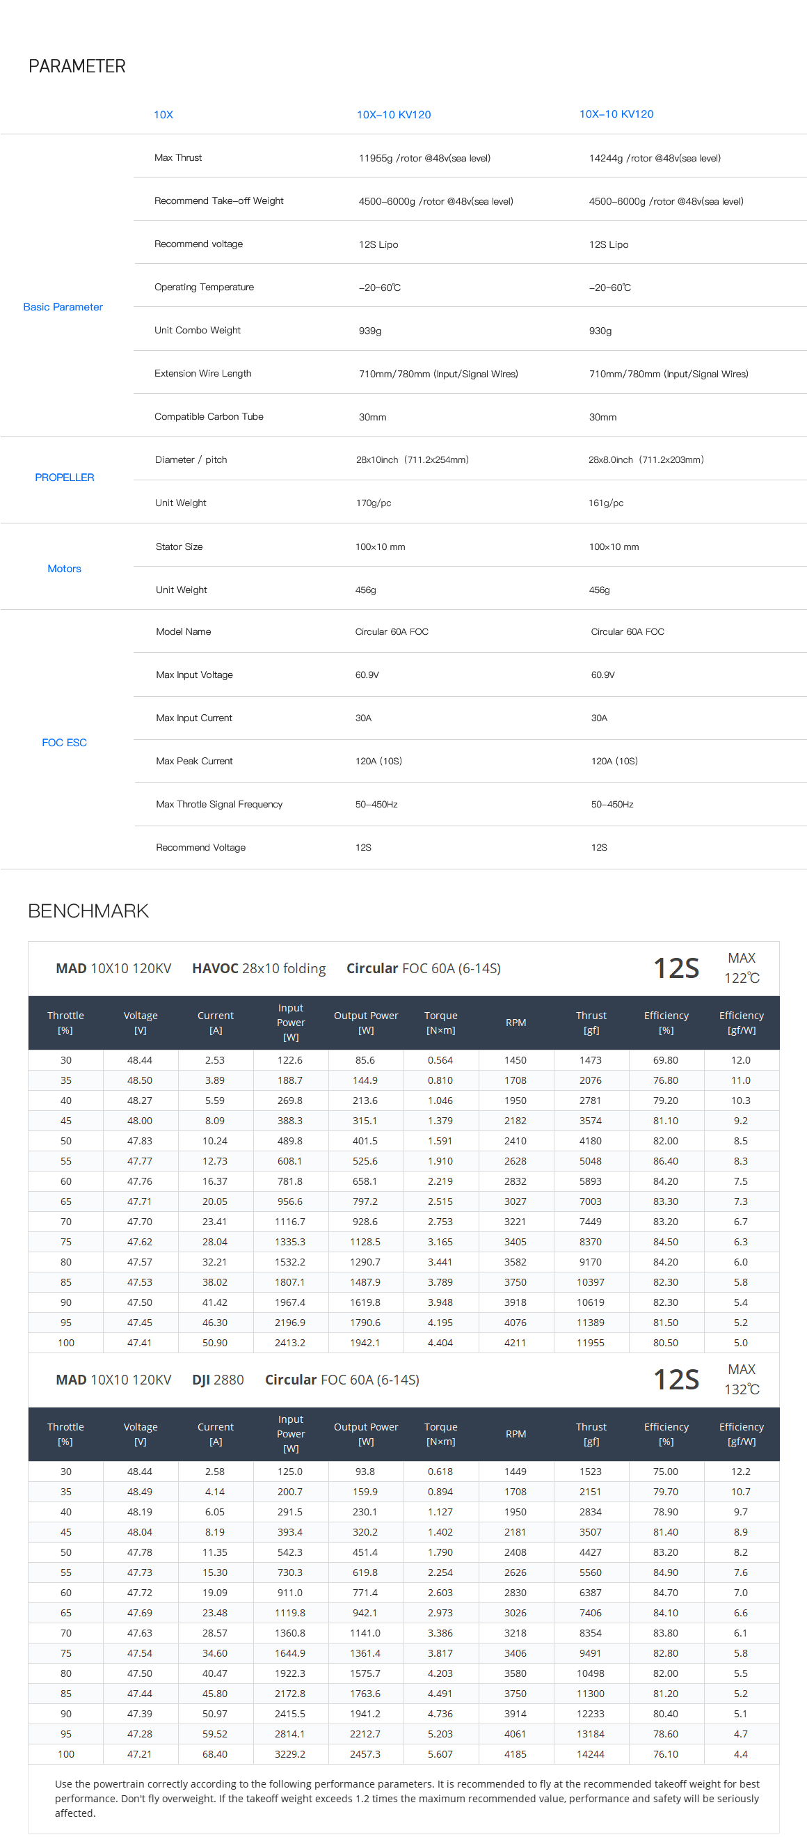
Task: Click the "Unit Combo Weight" row label
Action: tap(198, 330)
